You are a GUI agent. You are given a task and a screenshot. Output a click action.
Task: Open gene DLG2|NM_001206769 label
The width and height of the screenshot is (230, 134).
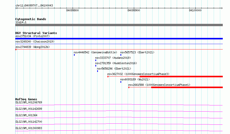pos(29,102)
